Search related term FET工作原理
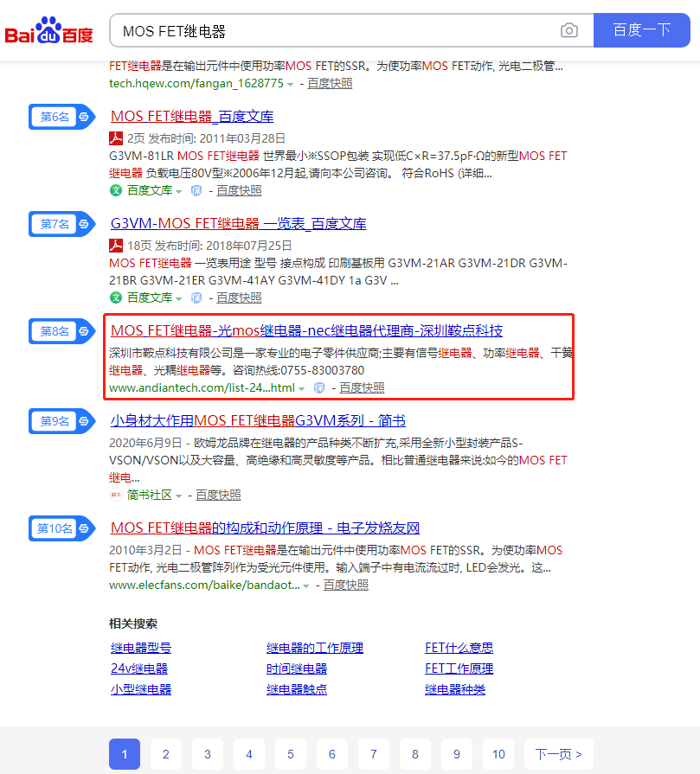 point(459,668)
